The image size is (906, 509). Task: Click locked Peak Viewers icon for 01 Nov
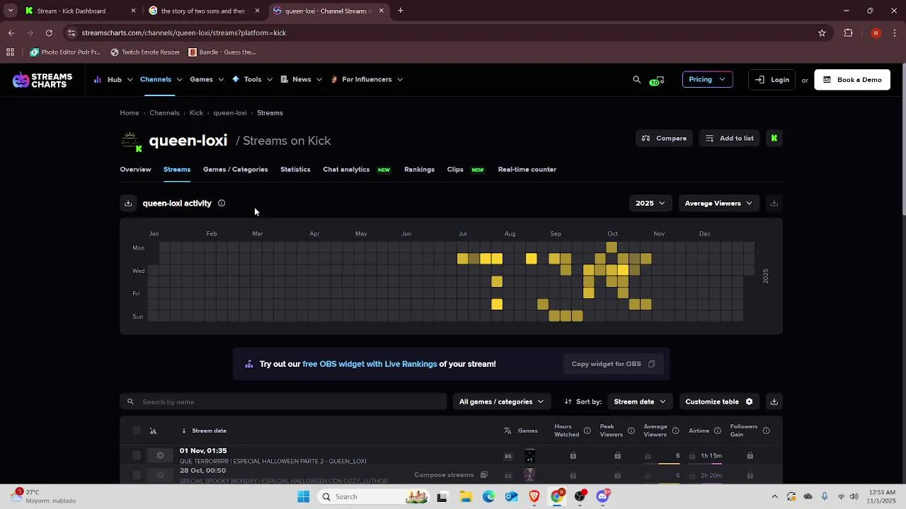(617, 456)
